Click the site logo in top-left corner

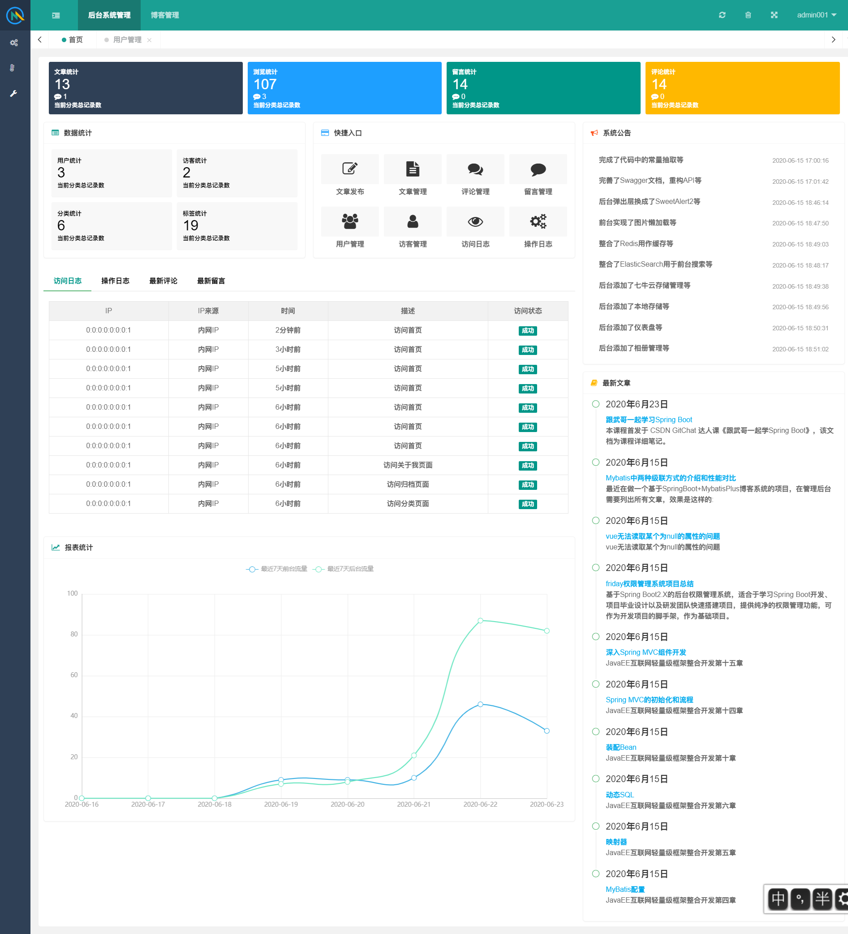tap(15, 15)
